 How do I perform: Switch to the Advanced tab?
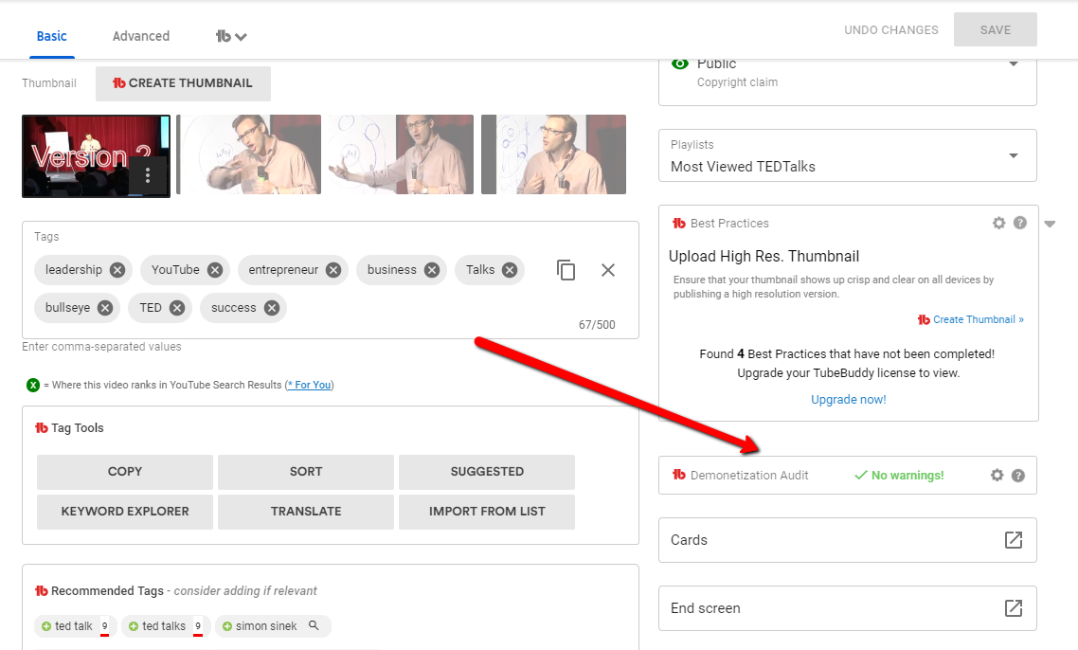point(141,36)
